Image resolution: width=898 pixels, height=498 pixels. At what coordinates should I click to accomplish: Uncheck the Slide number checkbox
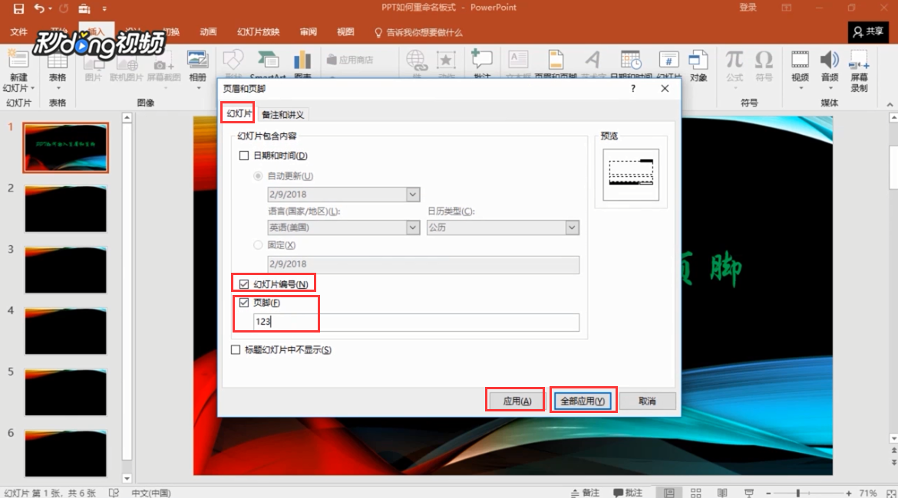(244, 284)
